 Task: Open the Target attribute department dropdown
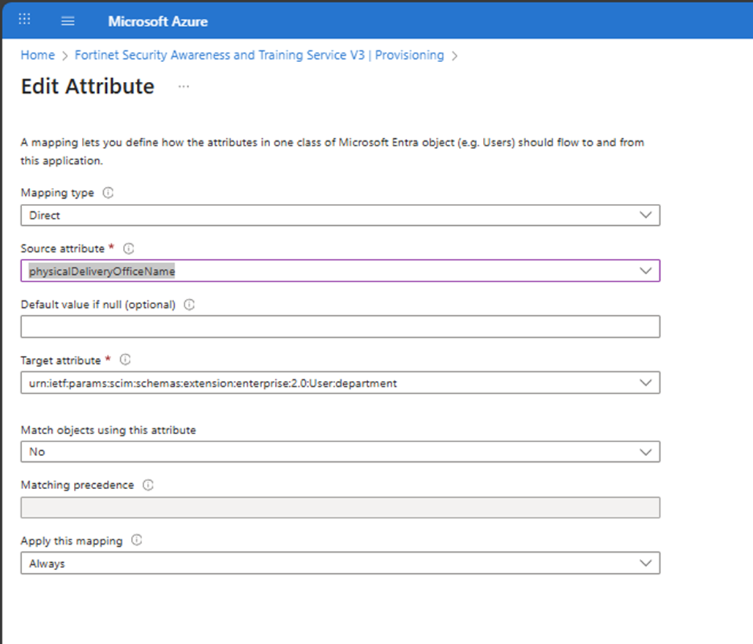click(x=340, y=382)
